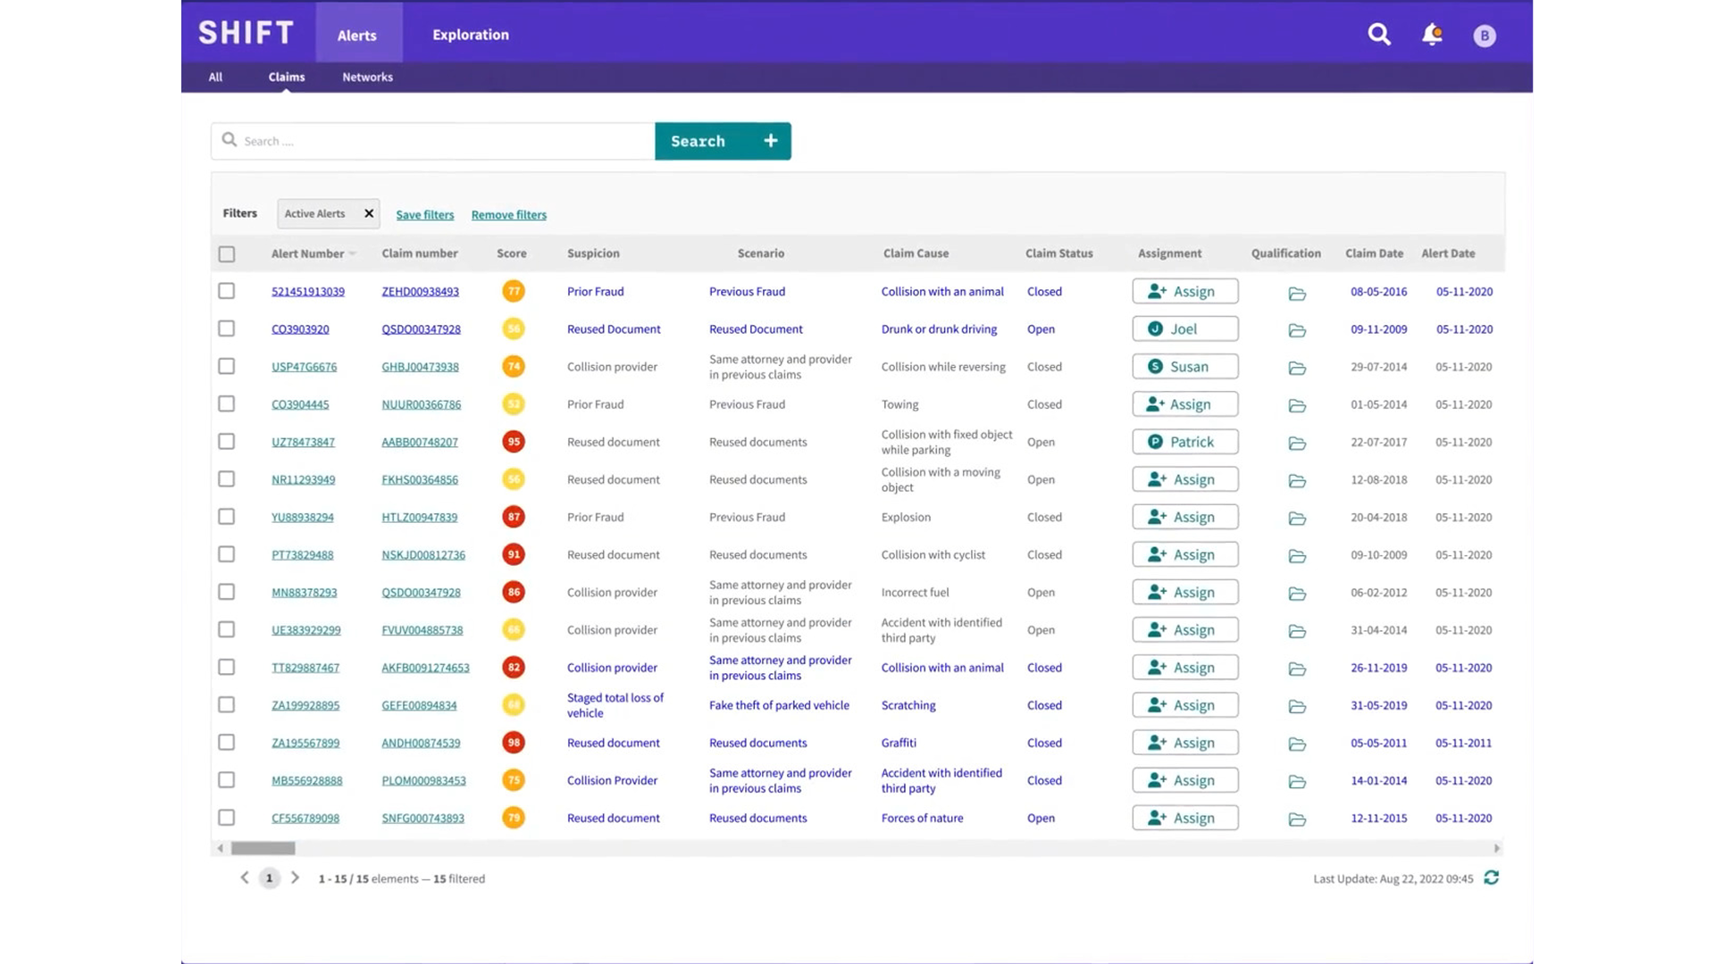Open qualification folder icon for alert CF556789098
The height and width of the screenshot is (964, 1715).
(x=1297, y=819)
